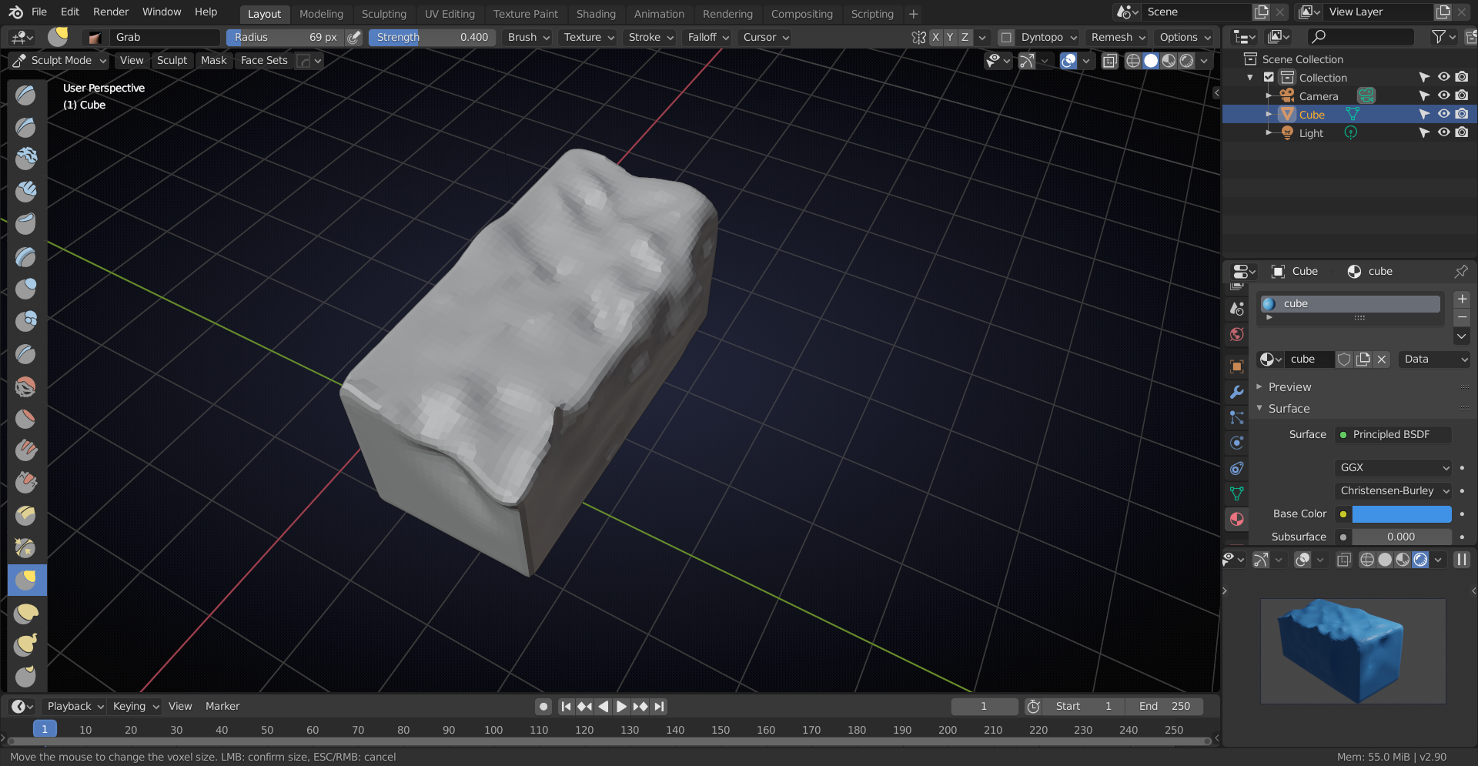This screenshot has width=1478, height=766.
Task: Select the Fill brush tool
Action: coord(26,450)
